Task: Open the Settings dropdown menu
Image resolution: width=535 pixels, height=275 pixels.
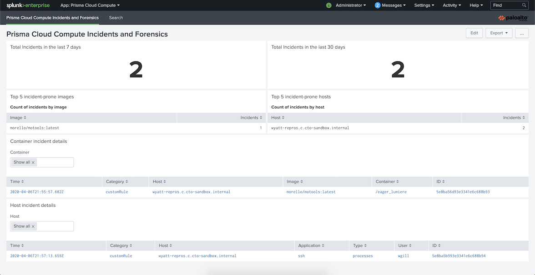Action: 424,5
